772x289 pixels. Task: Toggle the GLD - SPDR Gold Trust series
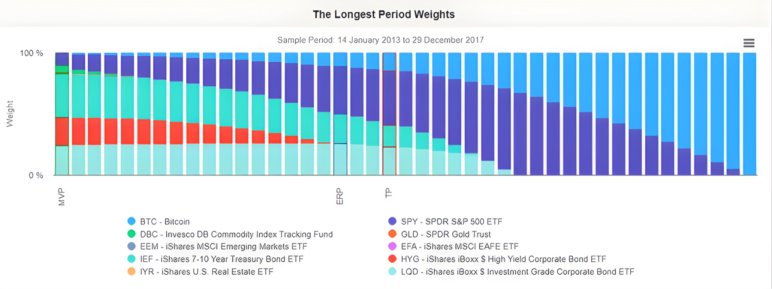coord(445,234)
